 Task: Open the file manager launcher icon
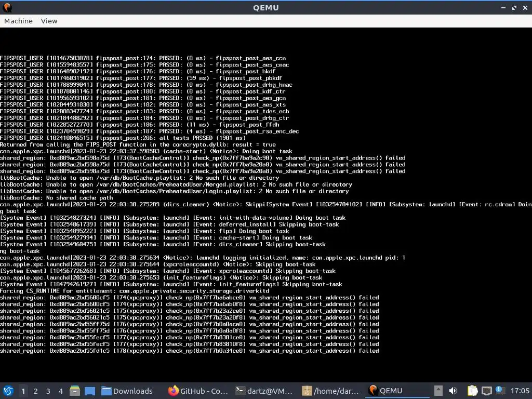pyautogui.click(x=75, y=391)
